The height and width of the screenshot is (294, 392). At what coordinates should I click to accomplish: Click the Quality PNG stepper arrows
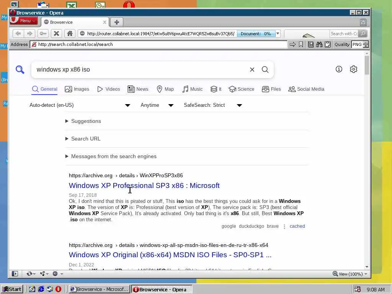click(366, 44)
